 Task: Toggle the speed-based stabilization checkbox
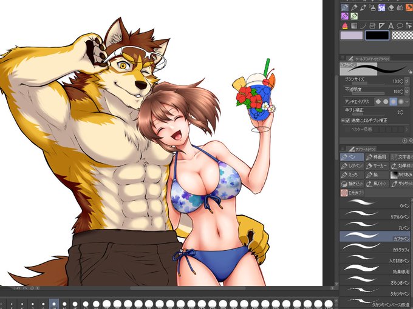click(347, 121)
